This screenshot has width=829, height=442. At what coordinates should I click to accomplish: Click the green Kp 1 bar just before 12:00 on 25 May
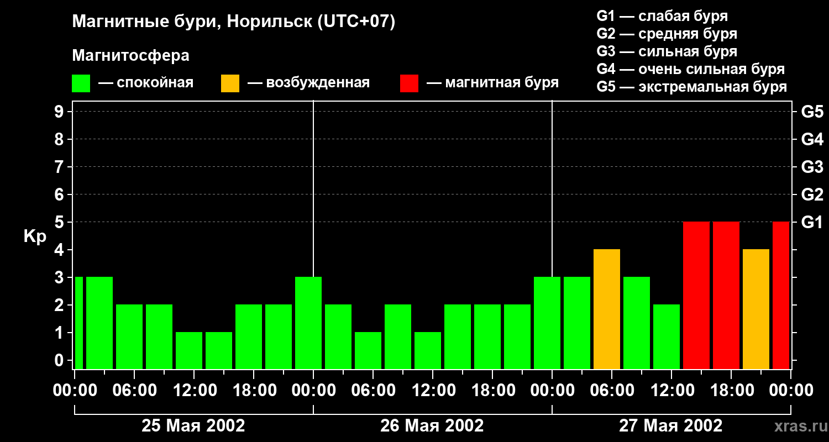(189, 350)
